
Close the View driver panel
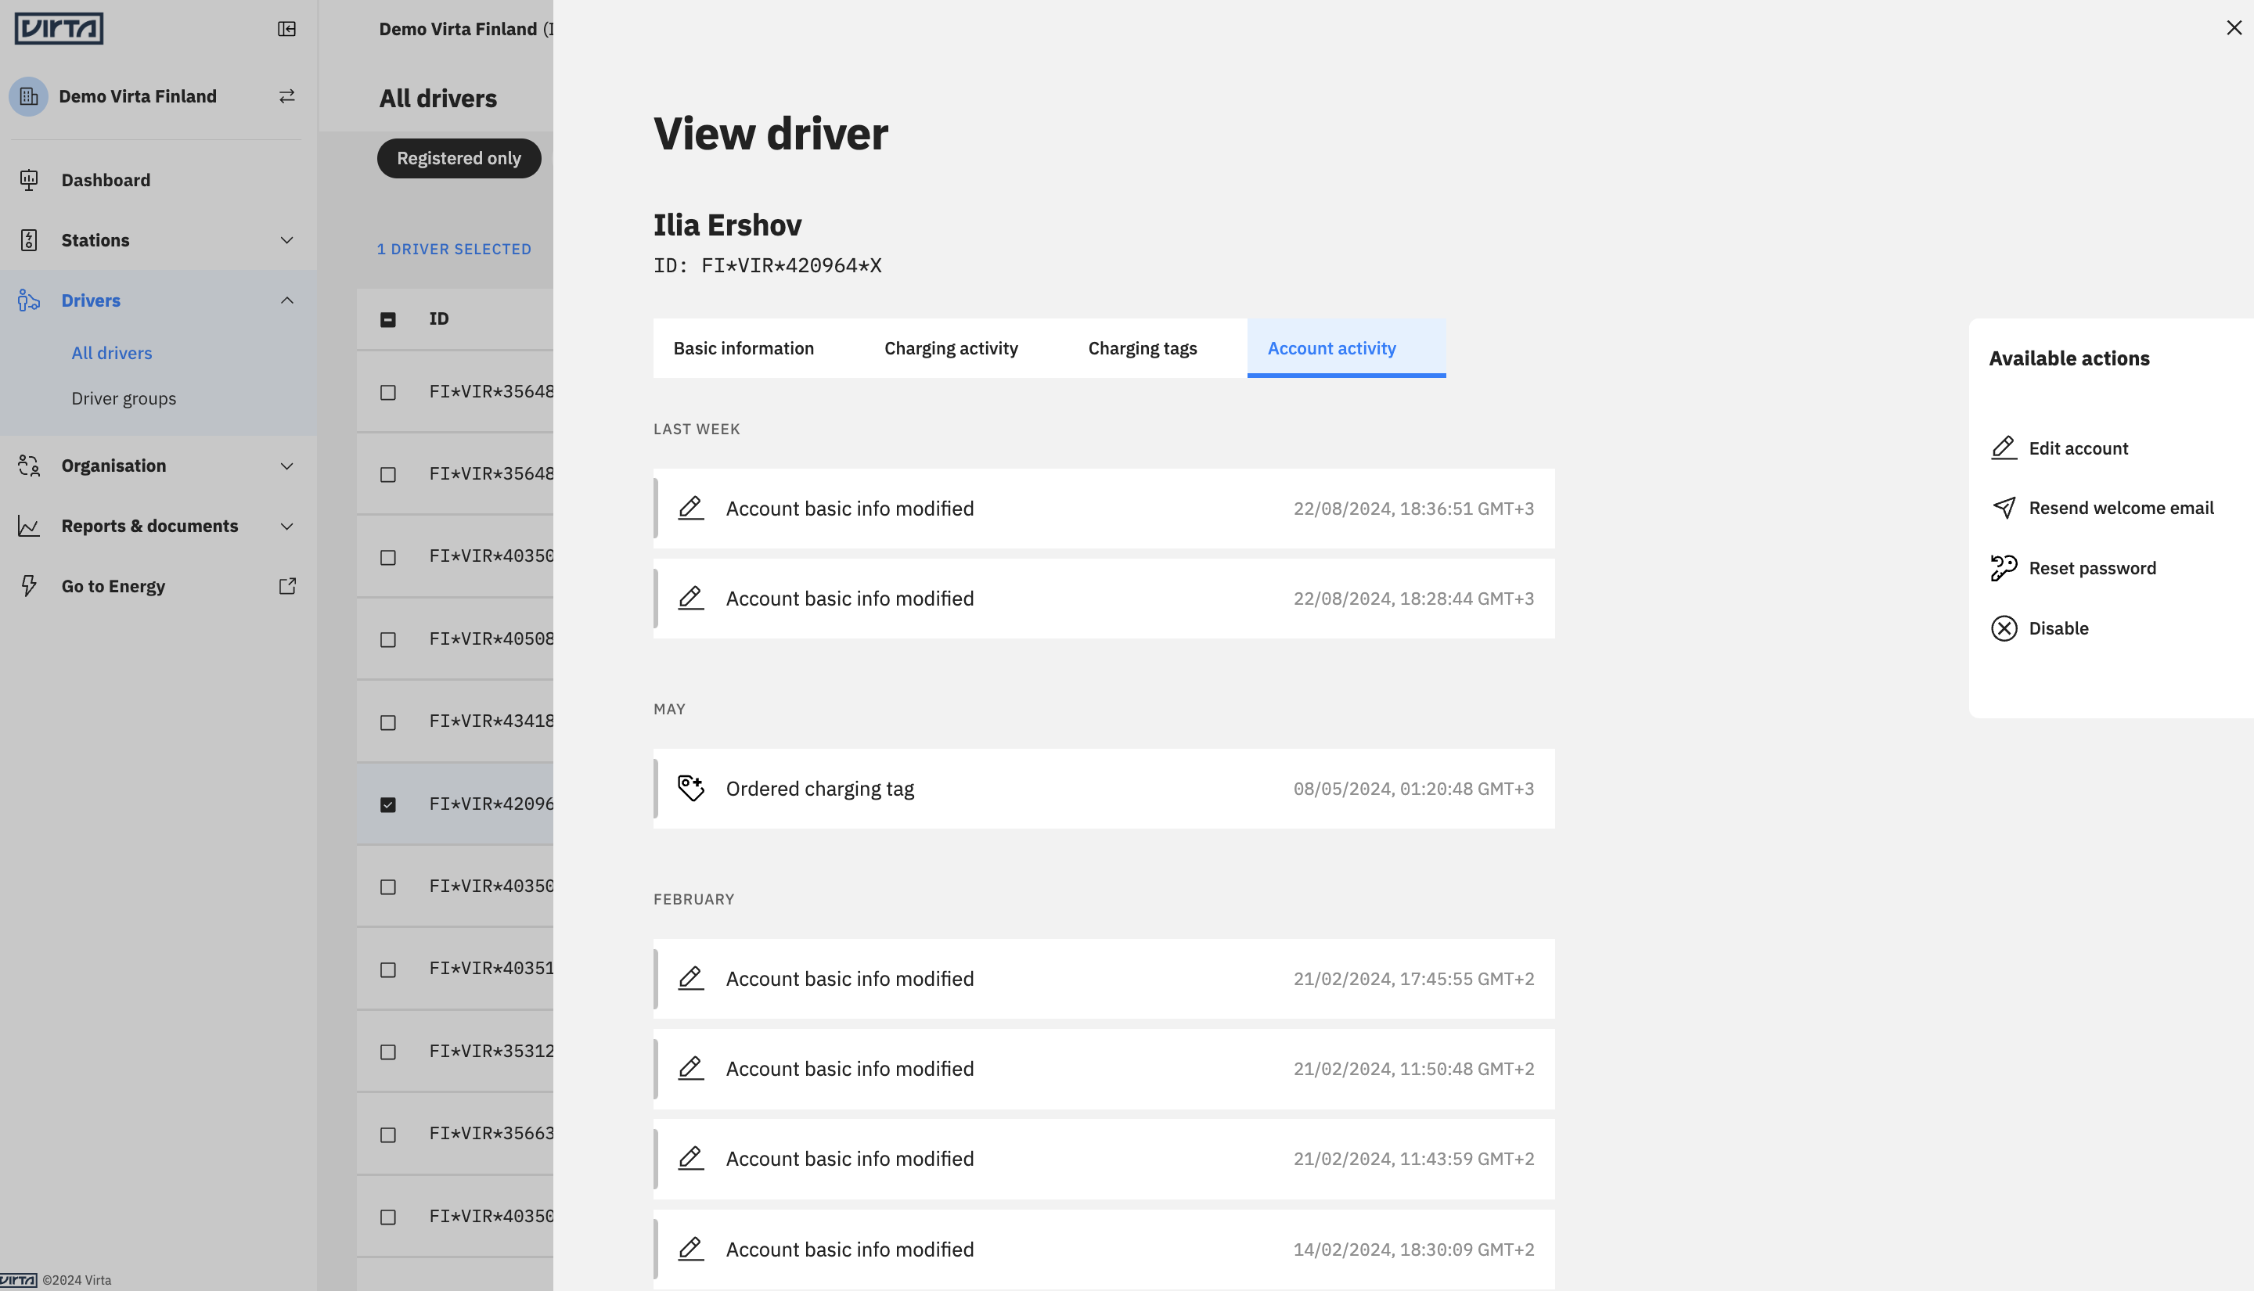tap(2234, 27)
